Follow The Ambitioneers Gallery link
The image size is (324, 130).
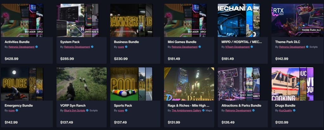[186, 111]
